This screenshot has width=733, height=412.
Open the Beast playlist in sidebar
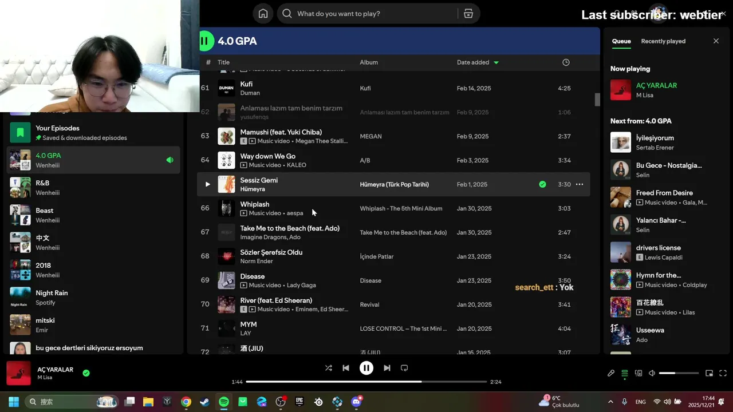pyautogui.click(x=93, y=215)
